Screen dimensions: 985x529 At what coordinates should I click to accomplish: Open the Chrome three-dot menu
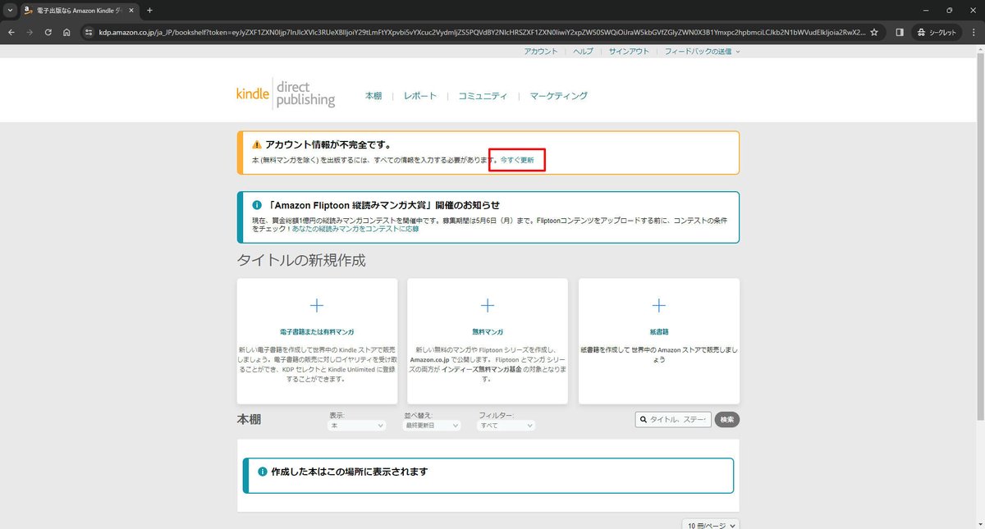974,32
